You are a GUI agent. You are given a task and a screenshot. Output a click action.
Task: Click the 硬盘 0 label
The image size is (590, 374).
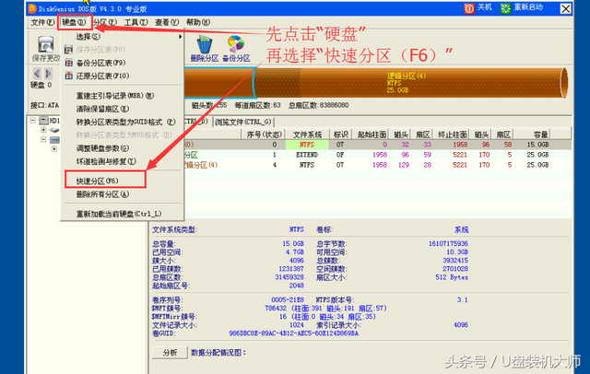(41, 86)
